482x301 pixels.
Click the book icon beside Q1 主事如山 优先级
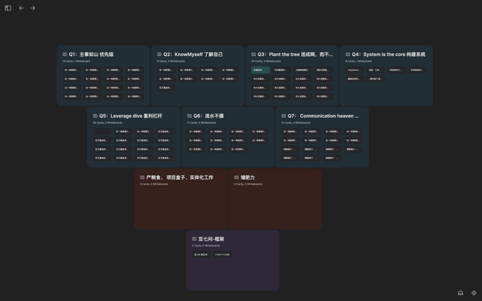65,54
